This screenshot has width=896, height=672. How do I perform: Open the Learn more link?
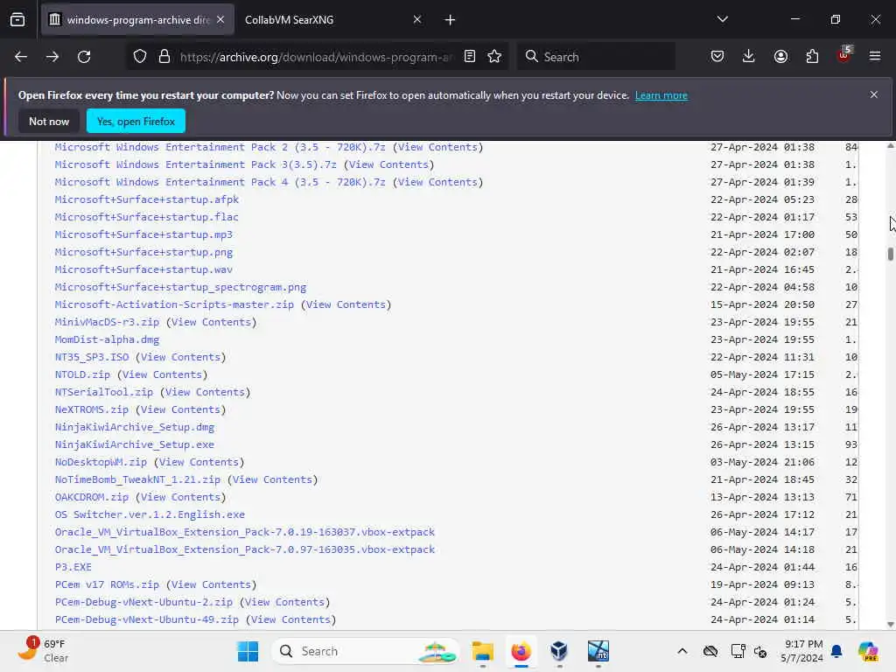(x=661, y=95)
